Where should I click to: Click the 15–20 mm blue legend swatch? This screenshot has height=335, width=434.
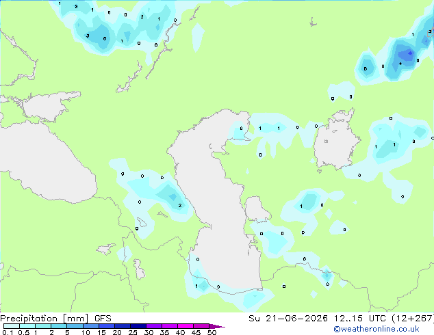pos(107,326)
